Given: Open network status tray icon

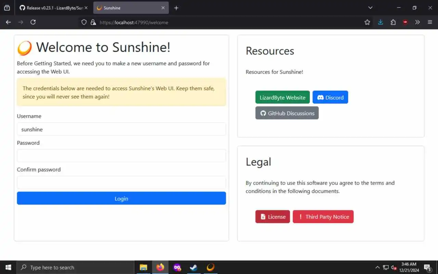Looking at the screenshot, I should (x=386, y=267).
